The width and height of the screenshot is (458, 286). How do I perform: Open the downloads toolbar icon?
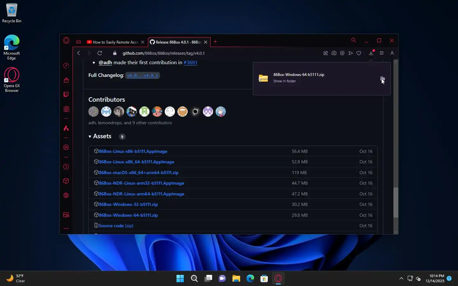pos(371,53)
